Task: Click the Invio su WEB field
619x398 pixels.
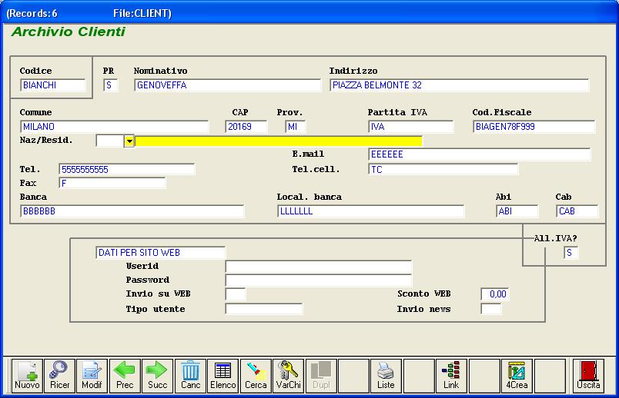Action: pos(236,294)
